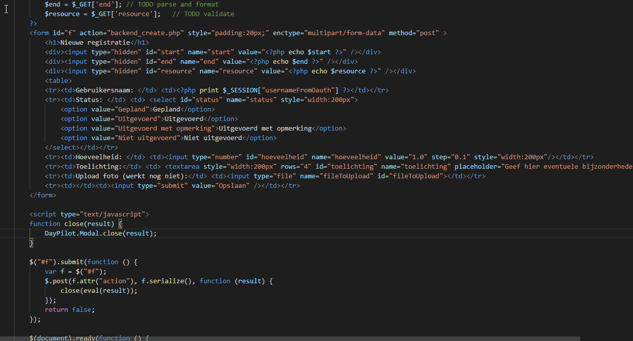Click the 'Hoeveelheid:' label text
This screenshot has height=341, width=633.
coord(99,157)
